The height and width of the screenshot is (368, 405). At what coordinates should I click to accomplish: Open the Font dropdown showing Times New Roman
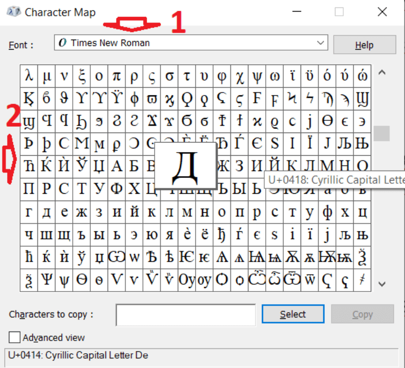pyautogui.click(x=191, y=43)
